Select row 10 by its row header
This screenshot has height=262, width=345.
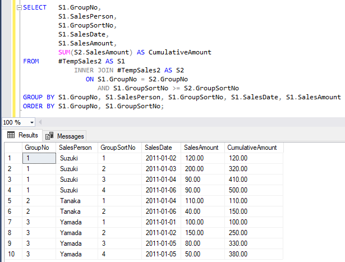[11, 255]
